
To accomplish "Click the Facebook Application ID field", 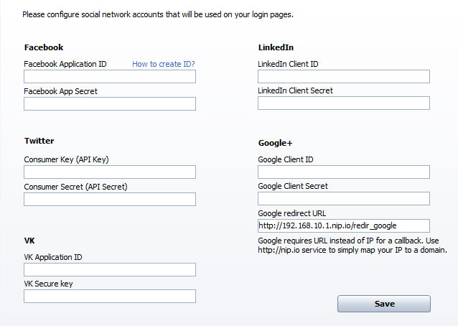I will click(x=110, y=77).
